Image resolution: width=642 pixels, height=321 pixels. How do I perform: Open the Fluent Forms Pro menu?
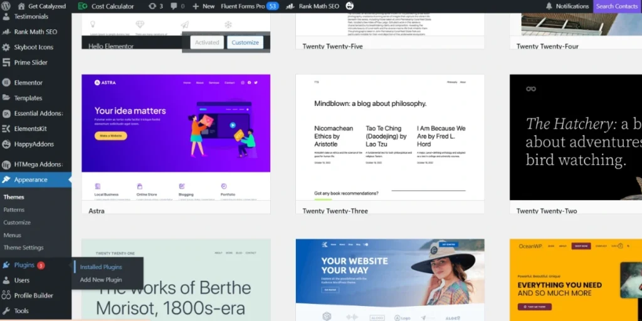(250, 6)
